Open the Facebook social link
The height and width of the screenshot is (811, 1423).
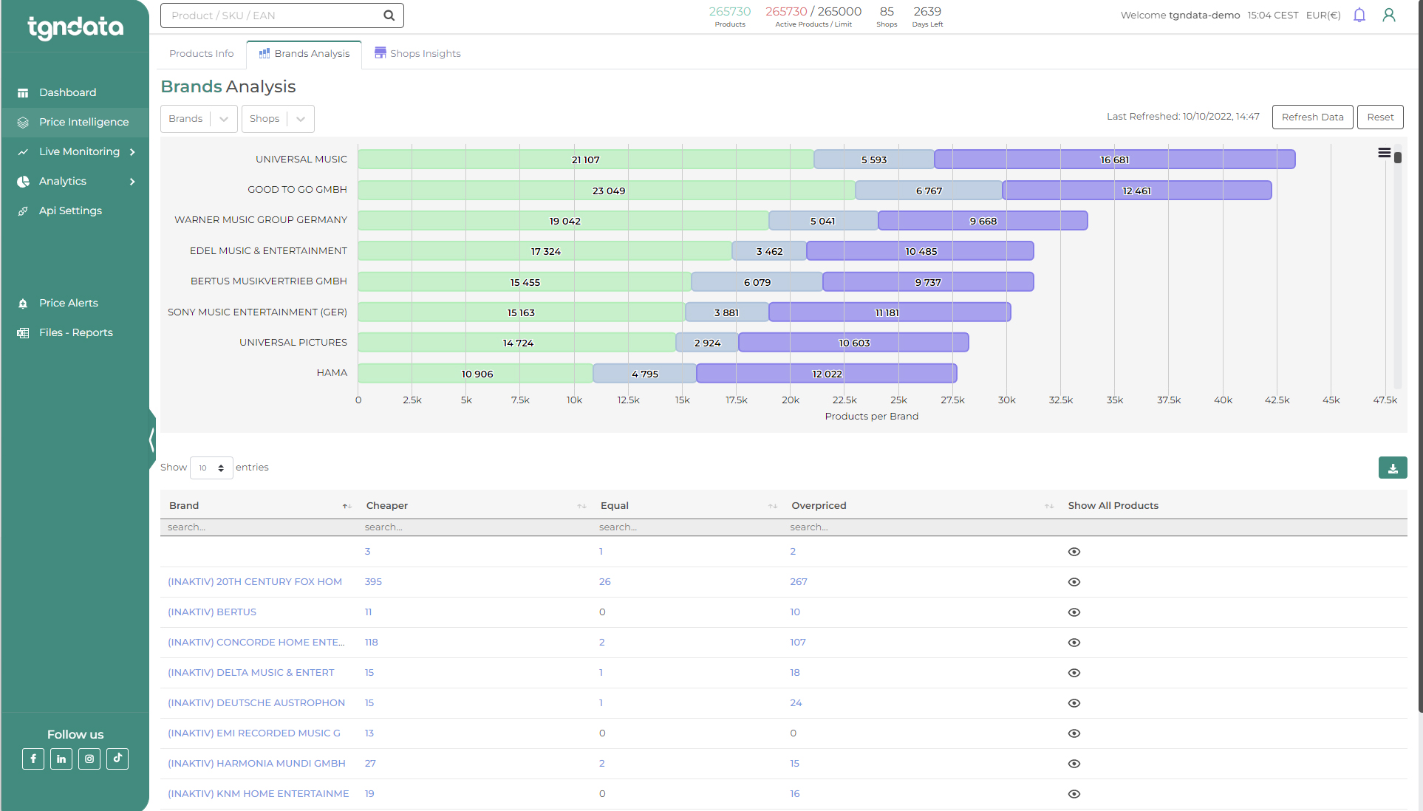click(33, 759)
